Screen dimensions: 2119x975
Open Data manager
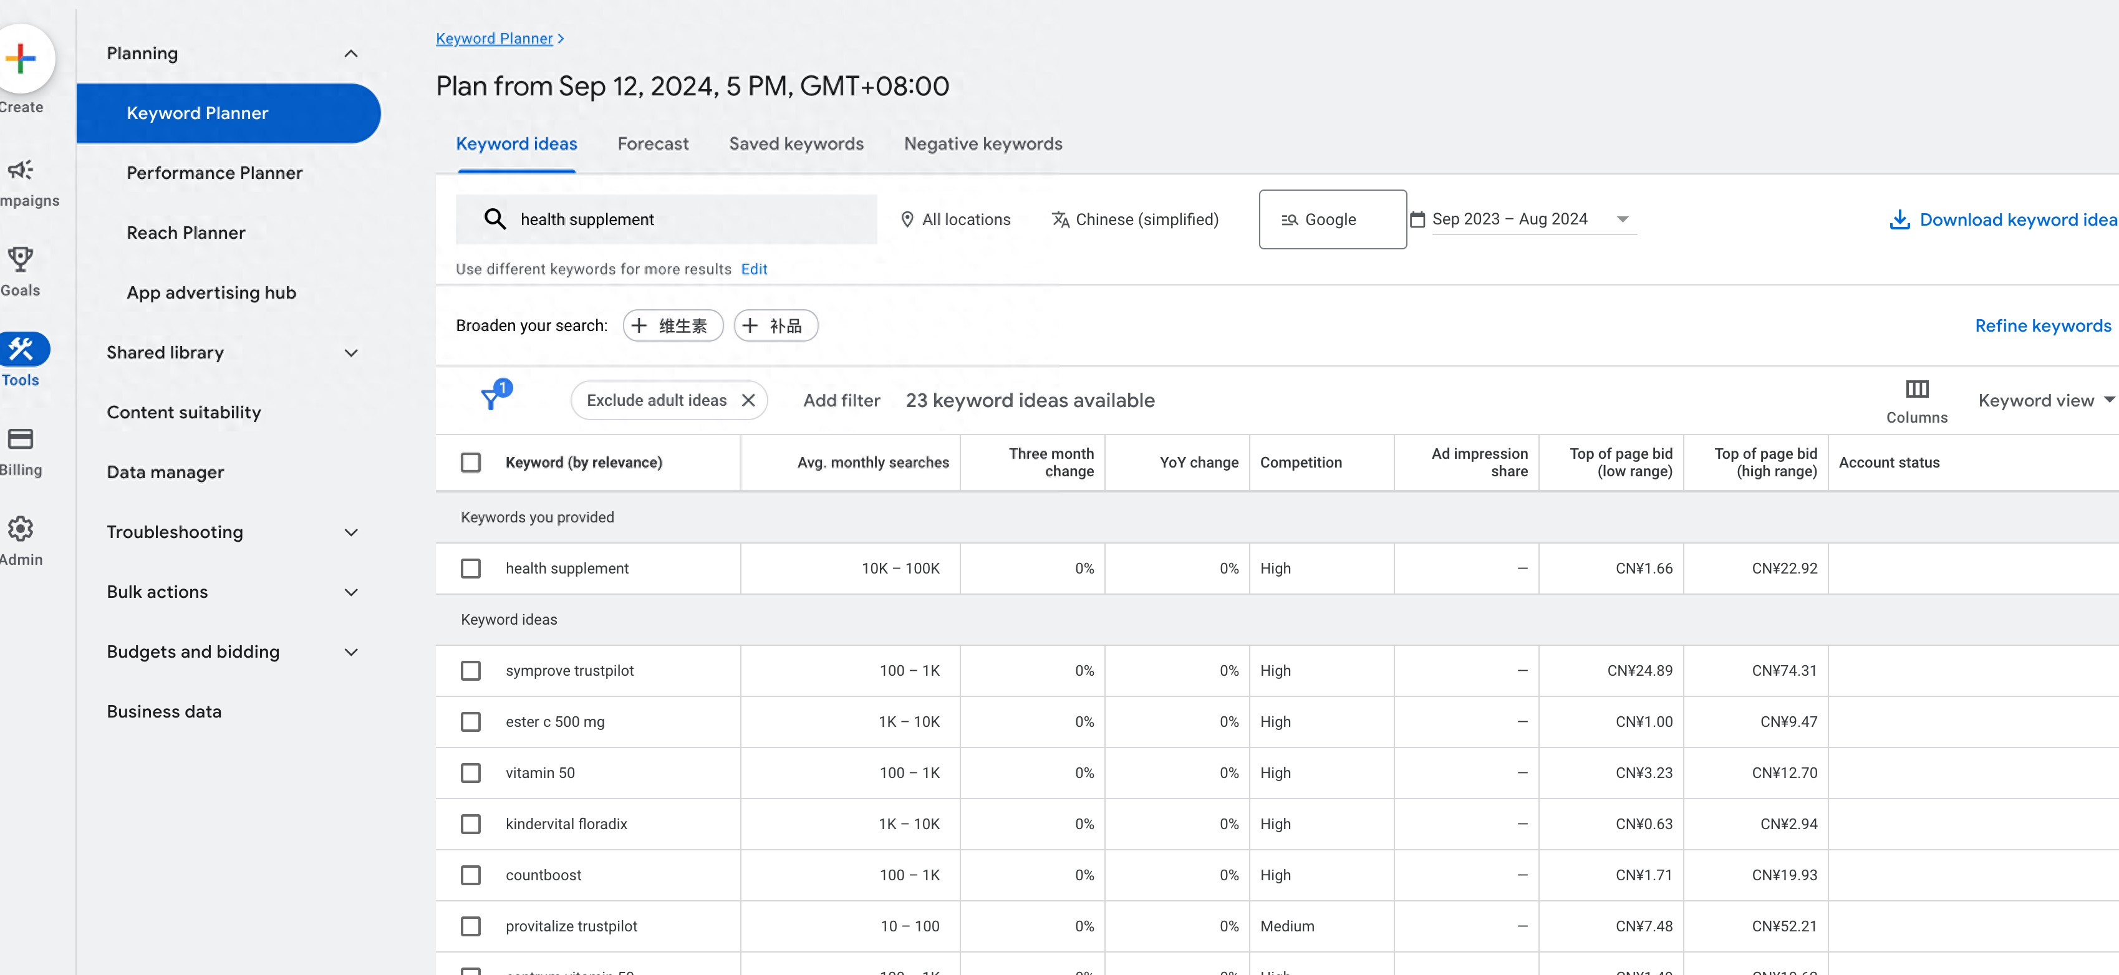tap(165, 473)
